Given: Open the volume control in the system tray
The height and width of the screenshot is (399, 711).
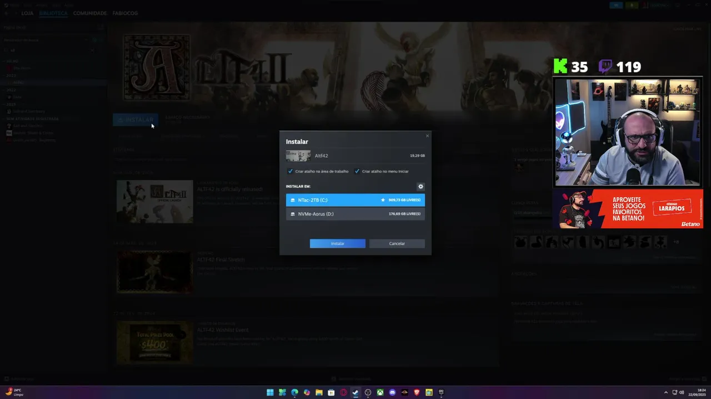Looking at the screenshot, I should (x=682, y=392).
